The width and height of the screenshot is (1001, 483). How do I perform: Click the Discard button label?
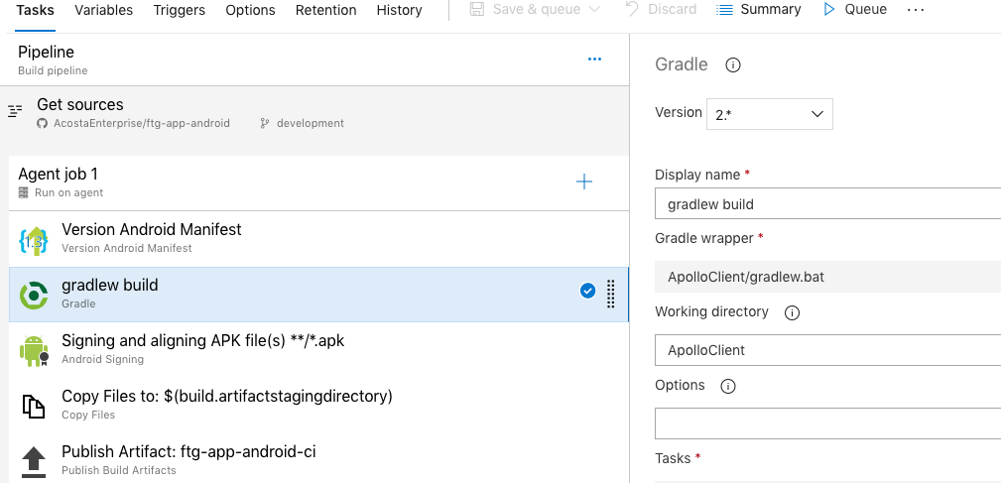[x=673, y=10]
